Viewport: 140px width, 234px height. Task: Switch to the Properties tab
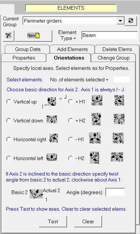24,58
